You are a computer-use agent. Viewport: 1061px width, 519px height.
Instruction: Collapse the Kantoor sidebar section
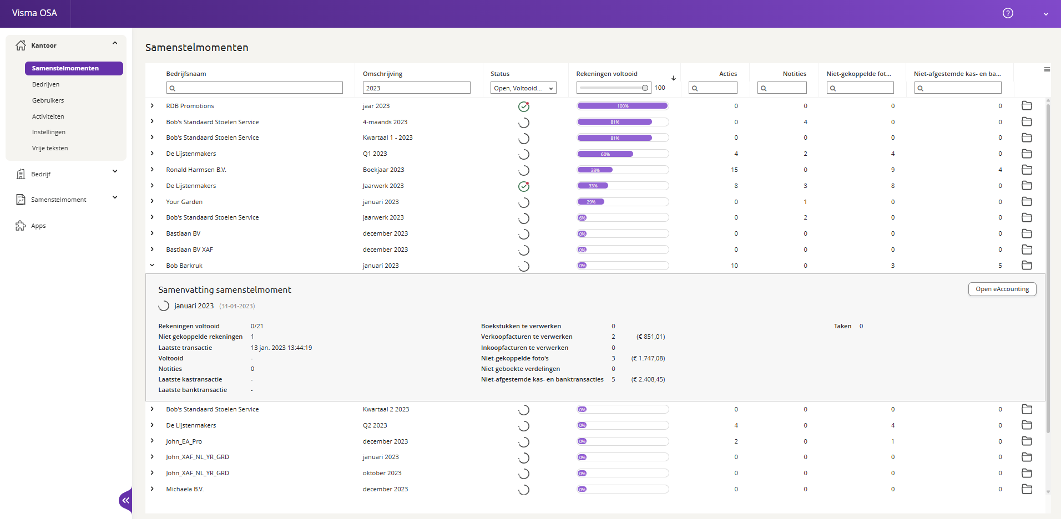coord(115,43)
